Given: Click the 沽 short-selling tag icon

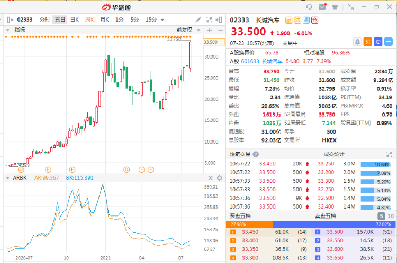Looking at the screenshot, I should tap(297, 20).
